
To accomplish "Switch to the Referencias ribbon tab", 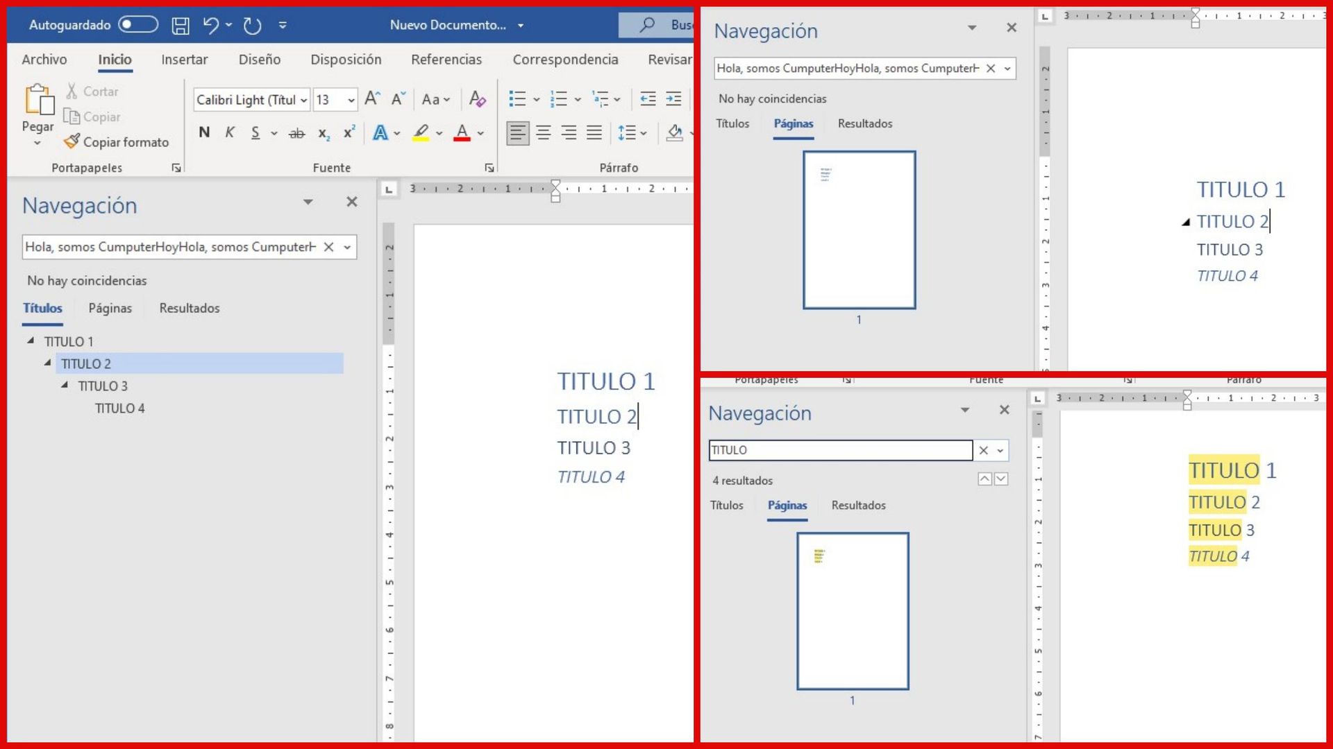I will (446, 59).
